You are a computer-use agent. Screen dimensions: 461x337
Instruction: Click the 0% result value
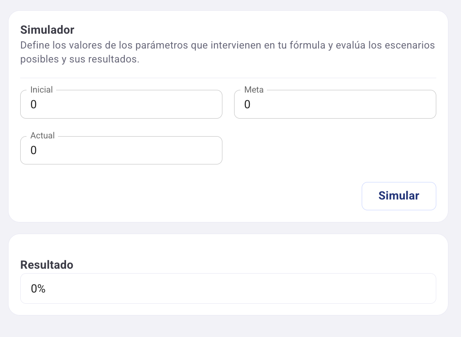point(38,289)
